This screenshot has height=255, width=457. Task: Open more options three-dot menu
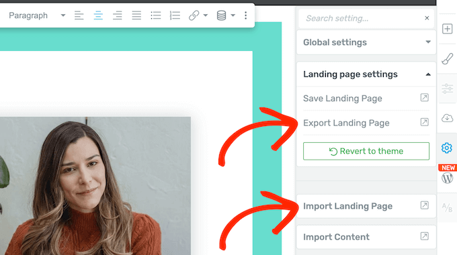(x=246, y=15)
